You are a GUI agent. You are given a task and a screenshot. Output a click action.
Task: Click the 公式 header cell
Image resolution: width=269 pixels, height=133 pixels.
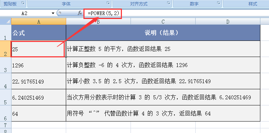39,33
